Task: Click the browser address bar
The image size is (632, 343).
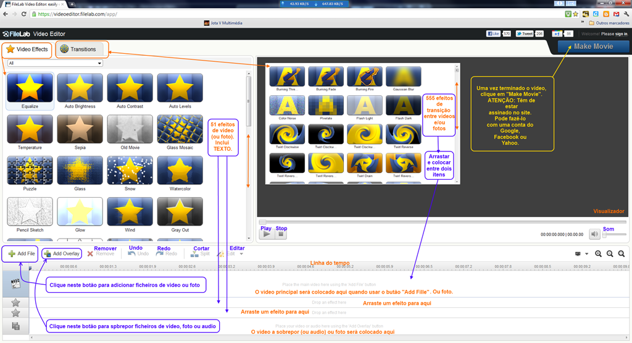Action: [x=296, y=14]
